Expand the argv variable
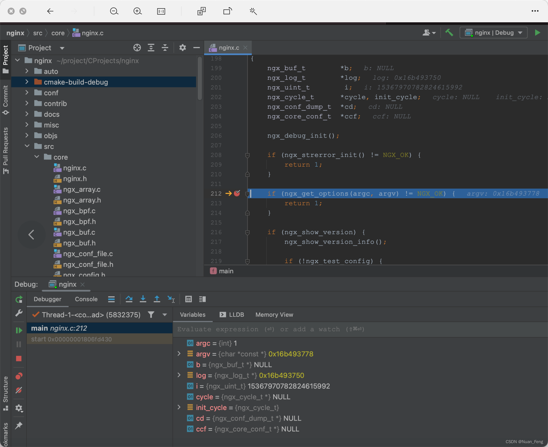Screen dimensions: 548x447 pyautogui.click(x=179, y=354)
